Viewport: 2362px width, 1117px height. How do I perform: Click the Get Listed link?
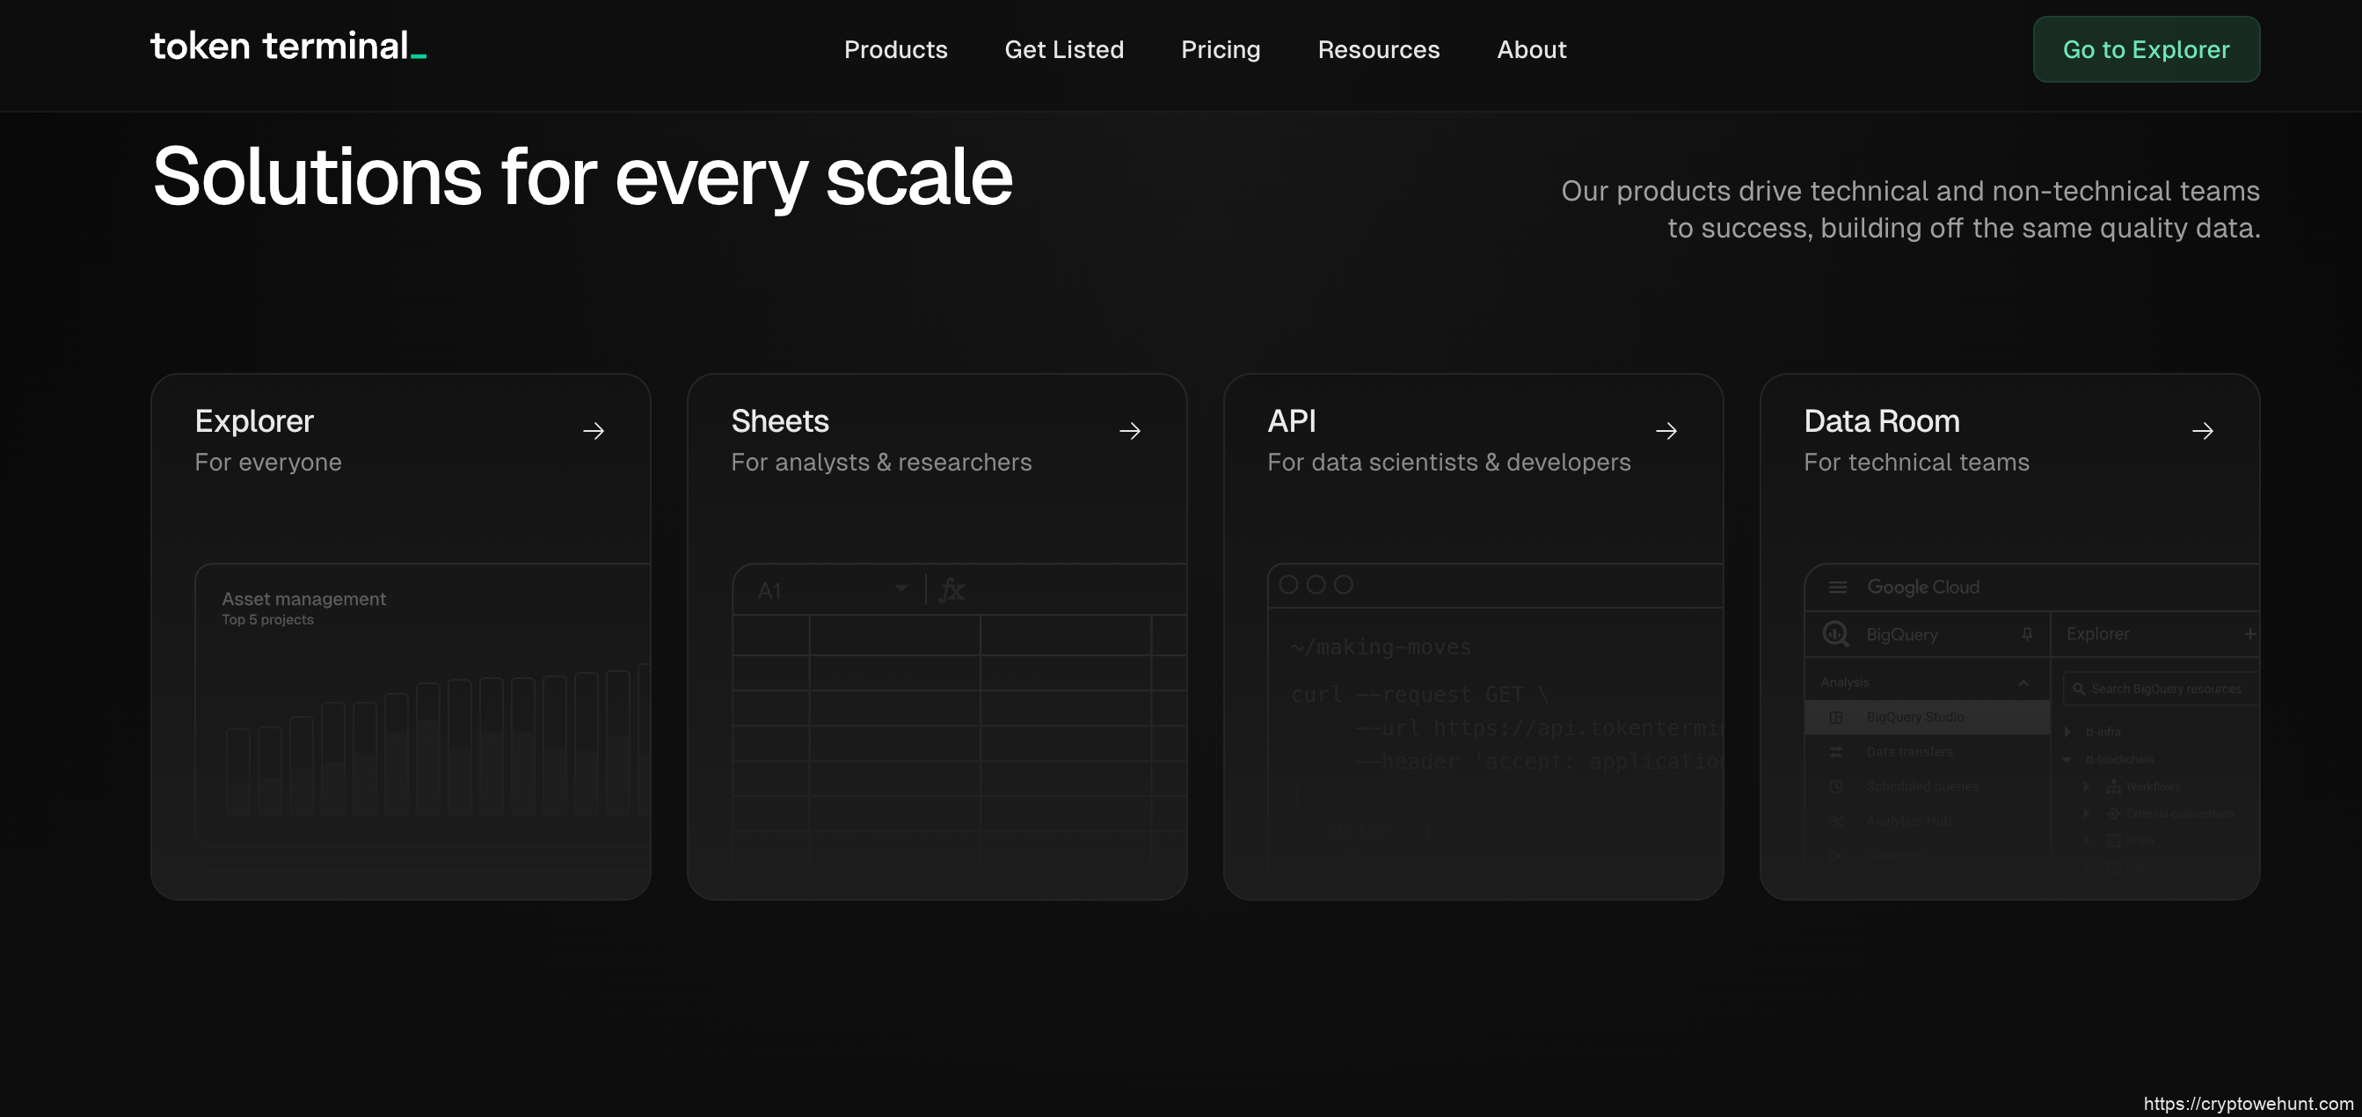(x=1064, y=49)
